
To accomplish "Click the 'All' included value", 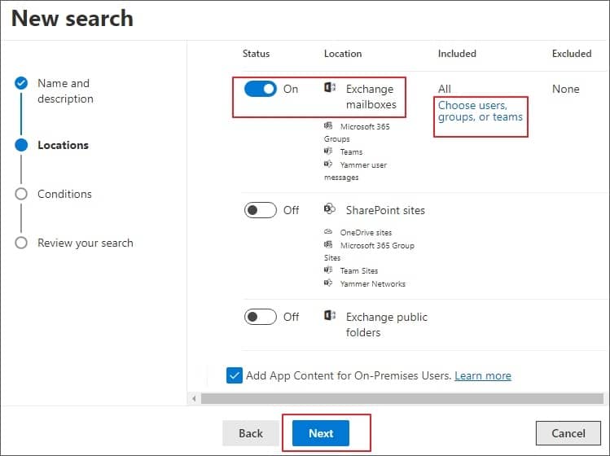I will pyautogui.click(x=445, y=89).
